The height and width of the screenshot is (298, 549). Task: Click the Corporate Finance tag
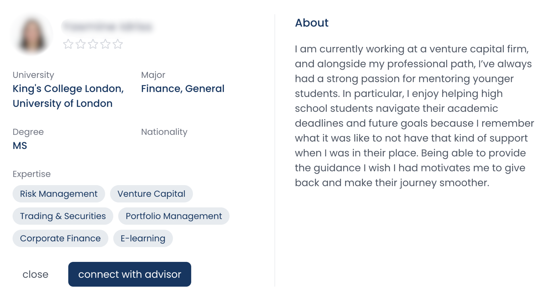[x=60, y=238]
